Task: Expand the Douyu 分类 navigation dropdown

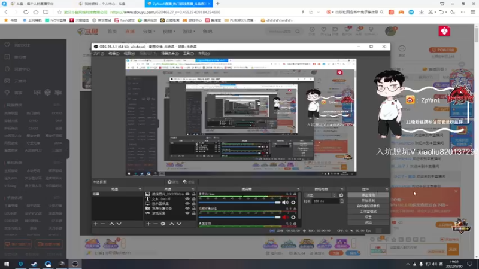Action: coord(148,32)
